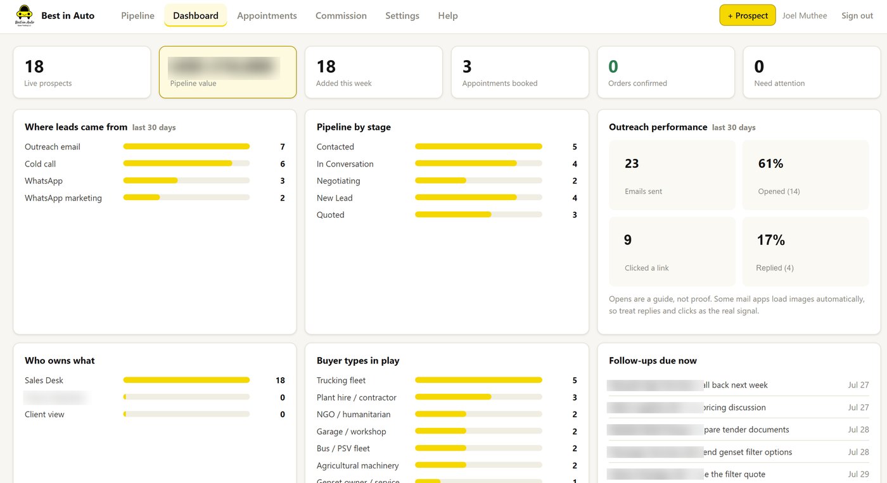The height and width of the screenshot is (483, 887).
Task: Click the + Prospect button
Action: point(748,16)
